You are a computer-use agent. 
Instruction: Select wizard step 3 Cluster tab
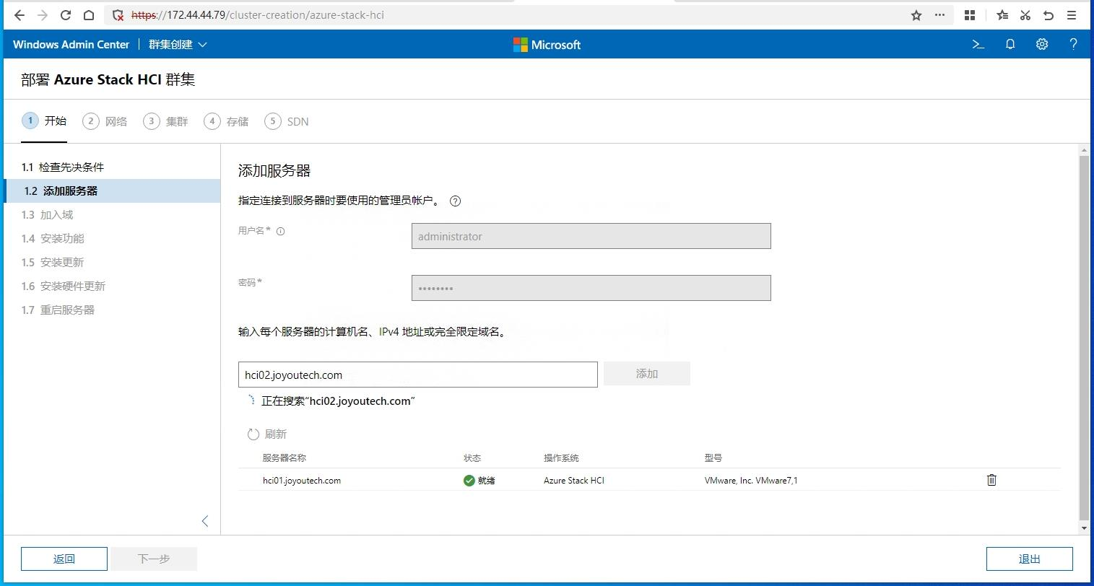165,121
